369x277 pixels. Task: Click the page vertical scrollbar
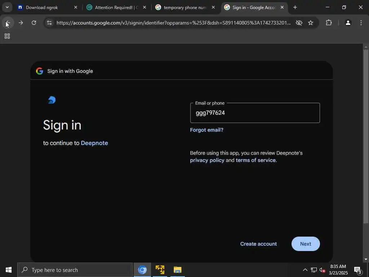(366, 136)
